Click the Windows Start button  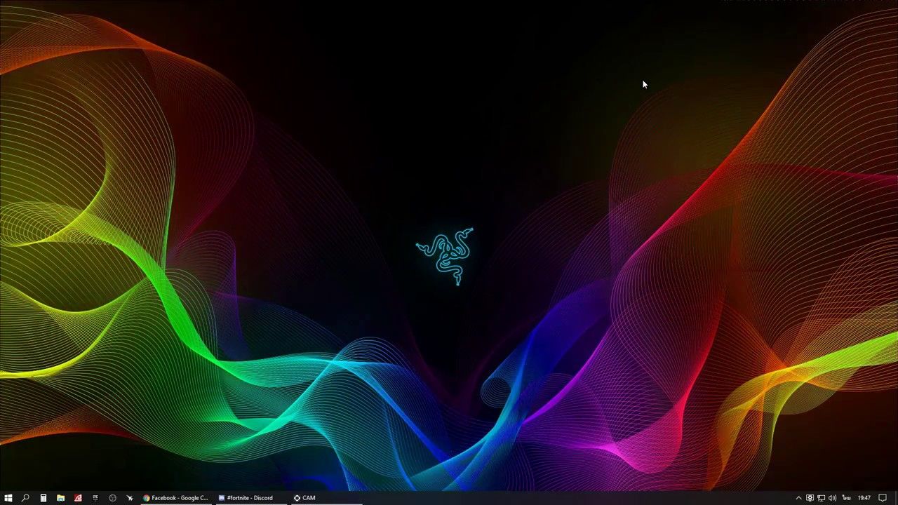(x=8, y=498)
